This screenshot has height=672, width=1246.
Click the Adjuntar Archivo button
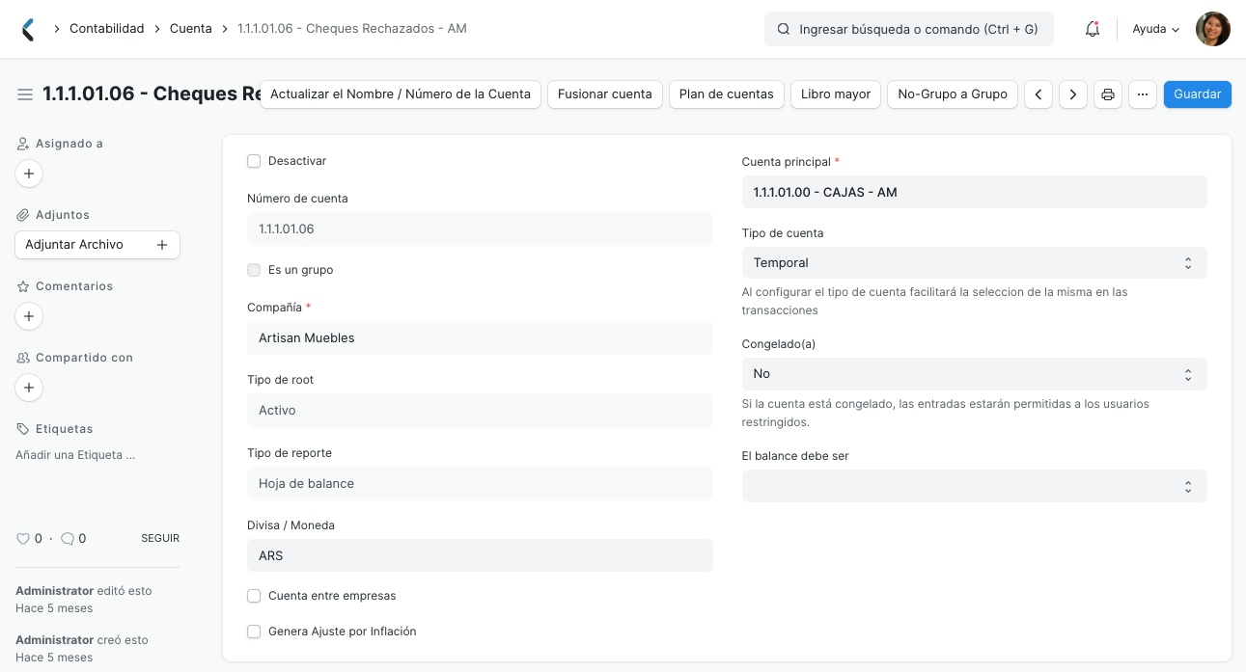[x=97, y=245]
